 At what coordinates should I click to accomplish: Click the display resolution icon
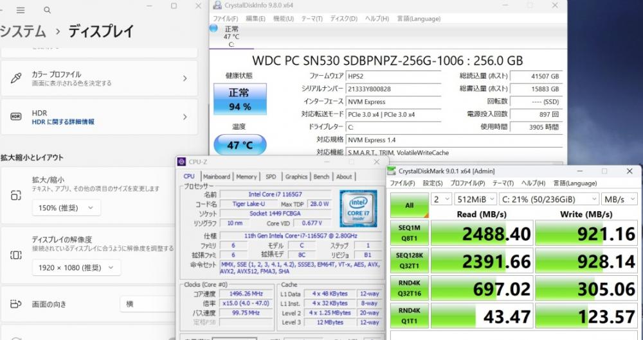coord(15,255)
